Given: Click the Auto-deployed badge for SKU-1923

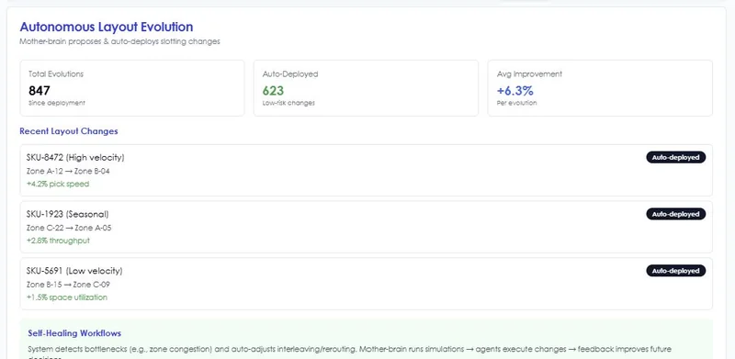Looking at the screenshot, I should coord(676,214).
